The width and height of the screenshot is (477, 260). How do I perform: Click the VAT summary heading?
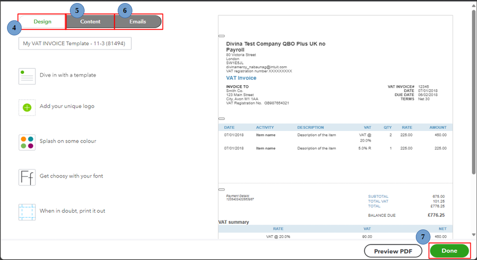coord(234,222)
